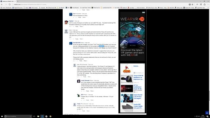Open the Windows Start menu

point(2,116)
